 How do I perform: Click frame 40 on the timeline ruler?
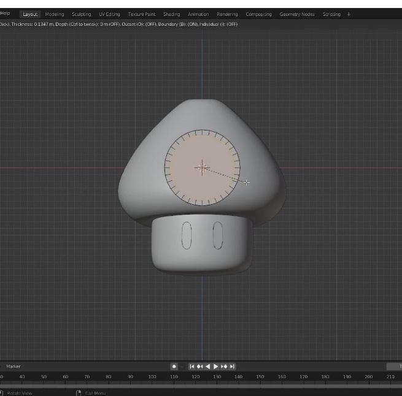click(x=22, y=376)
